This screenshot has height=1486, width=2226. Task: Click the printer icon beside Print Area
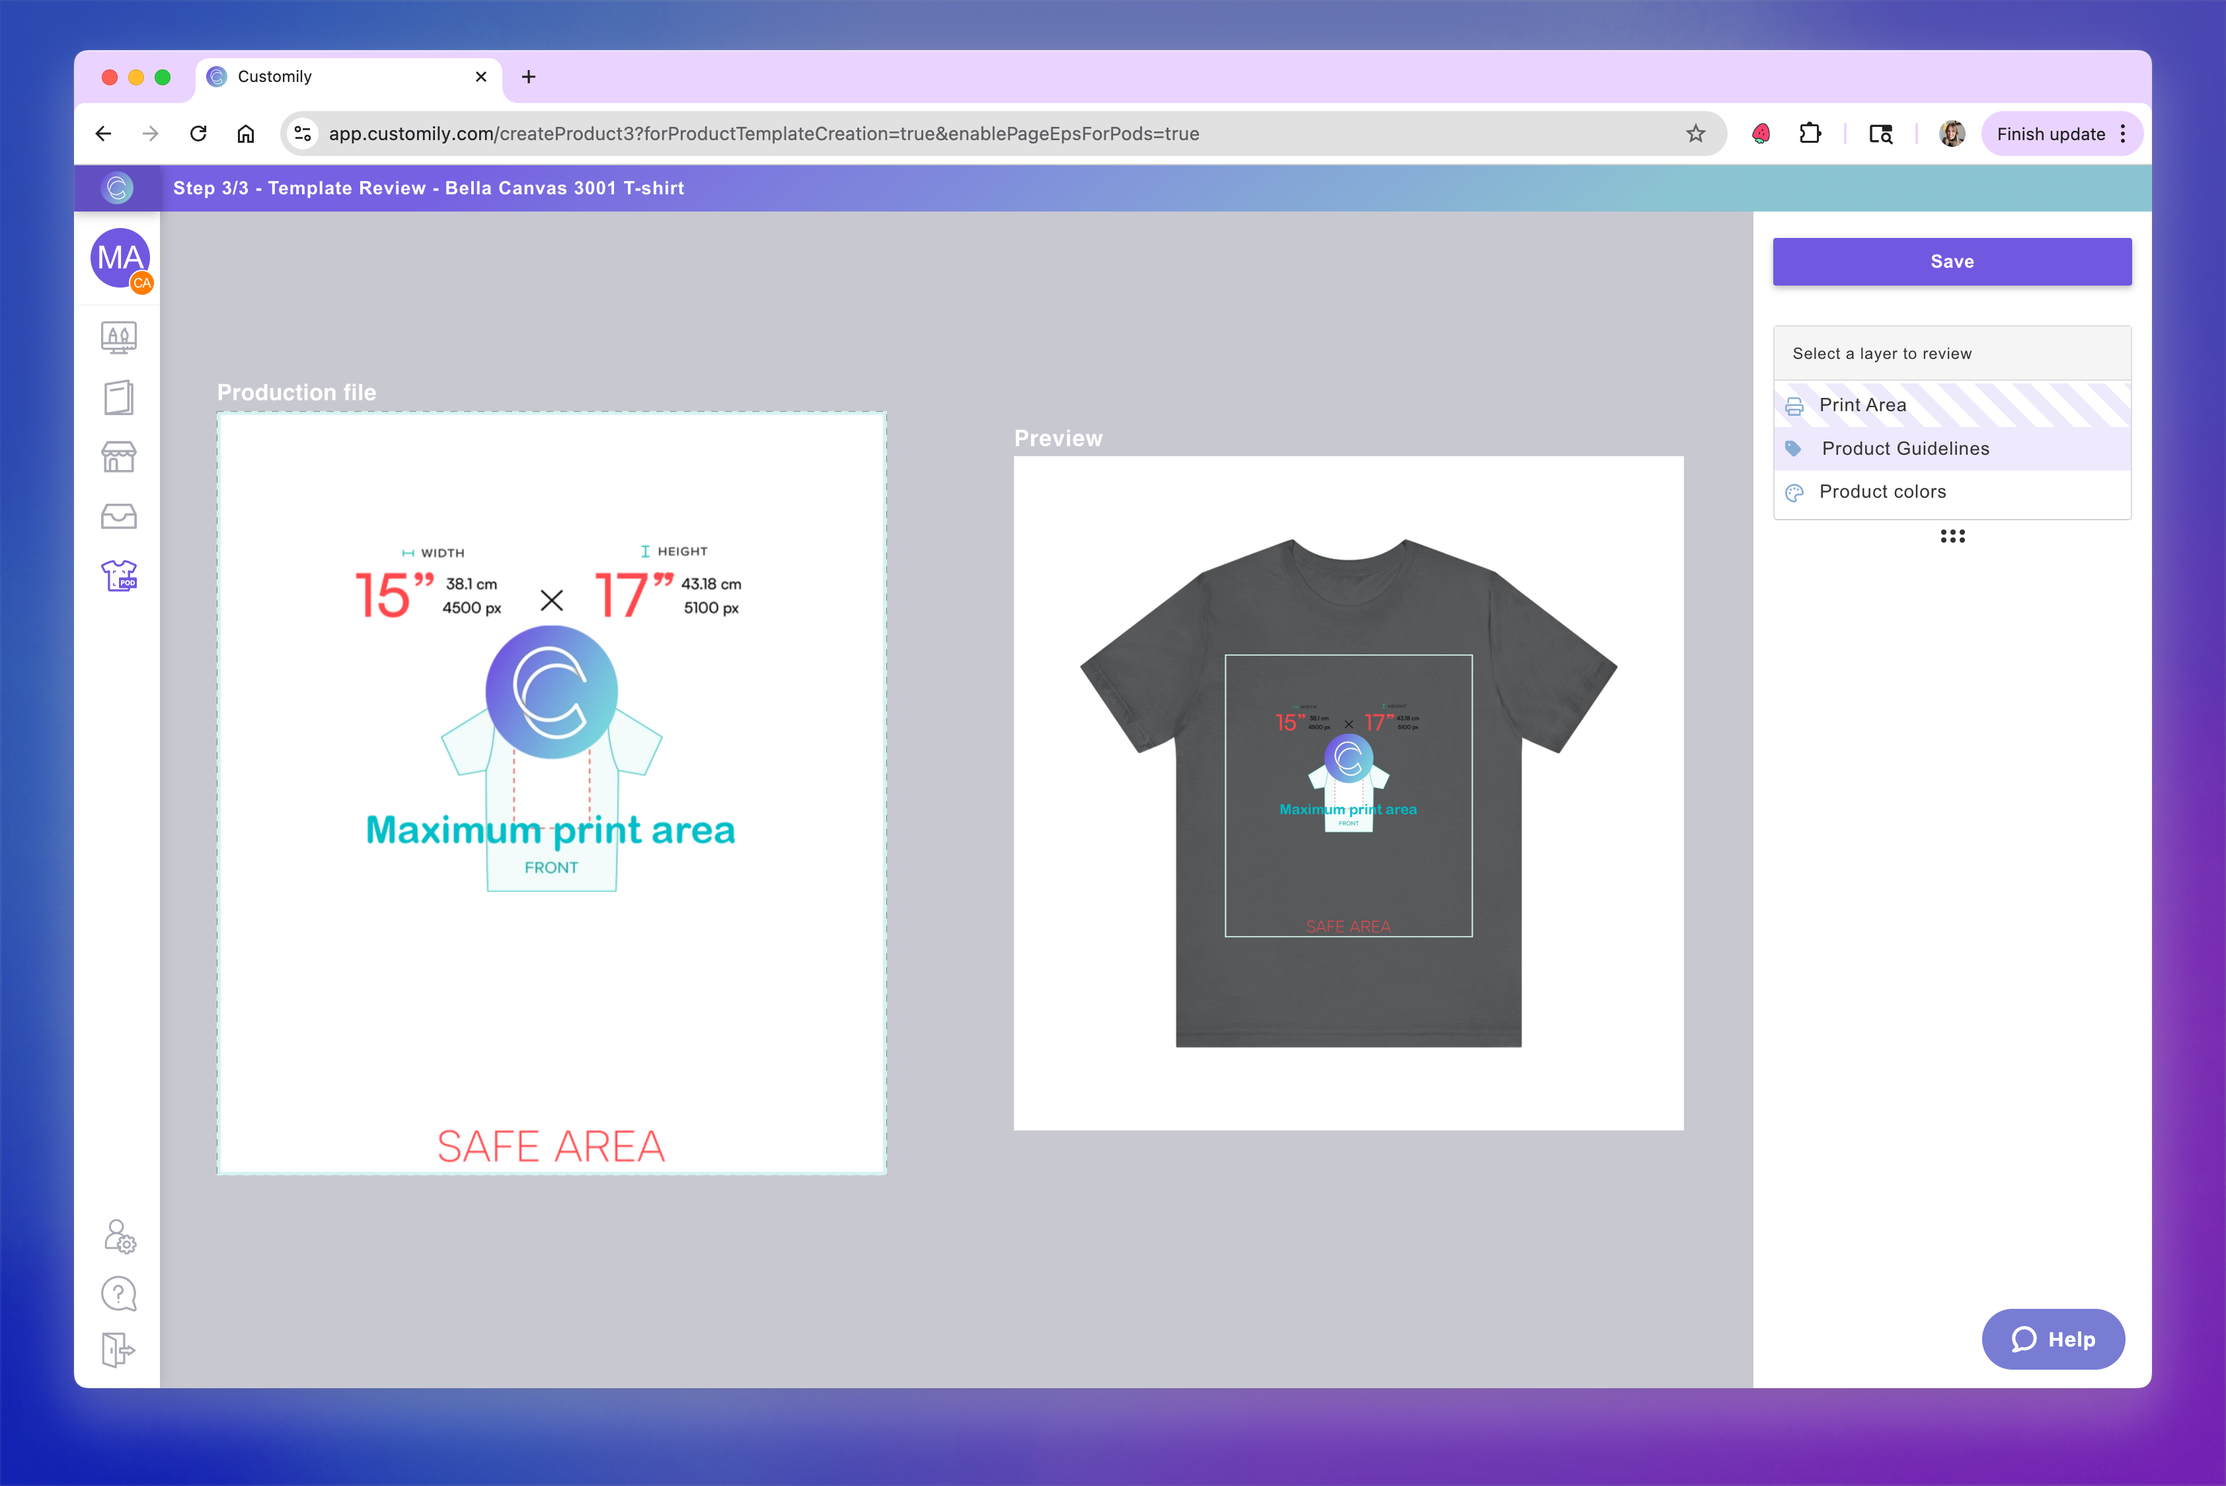click(1794, 405)
